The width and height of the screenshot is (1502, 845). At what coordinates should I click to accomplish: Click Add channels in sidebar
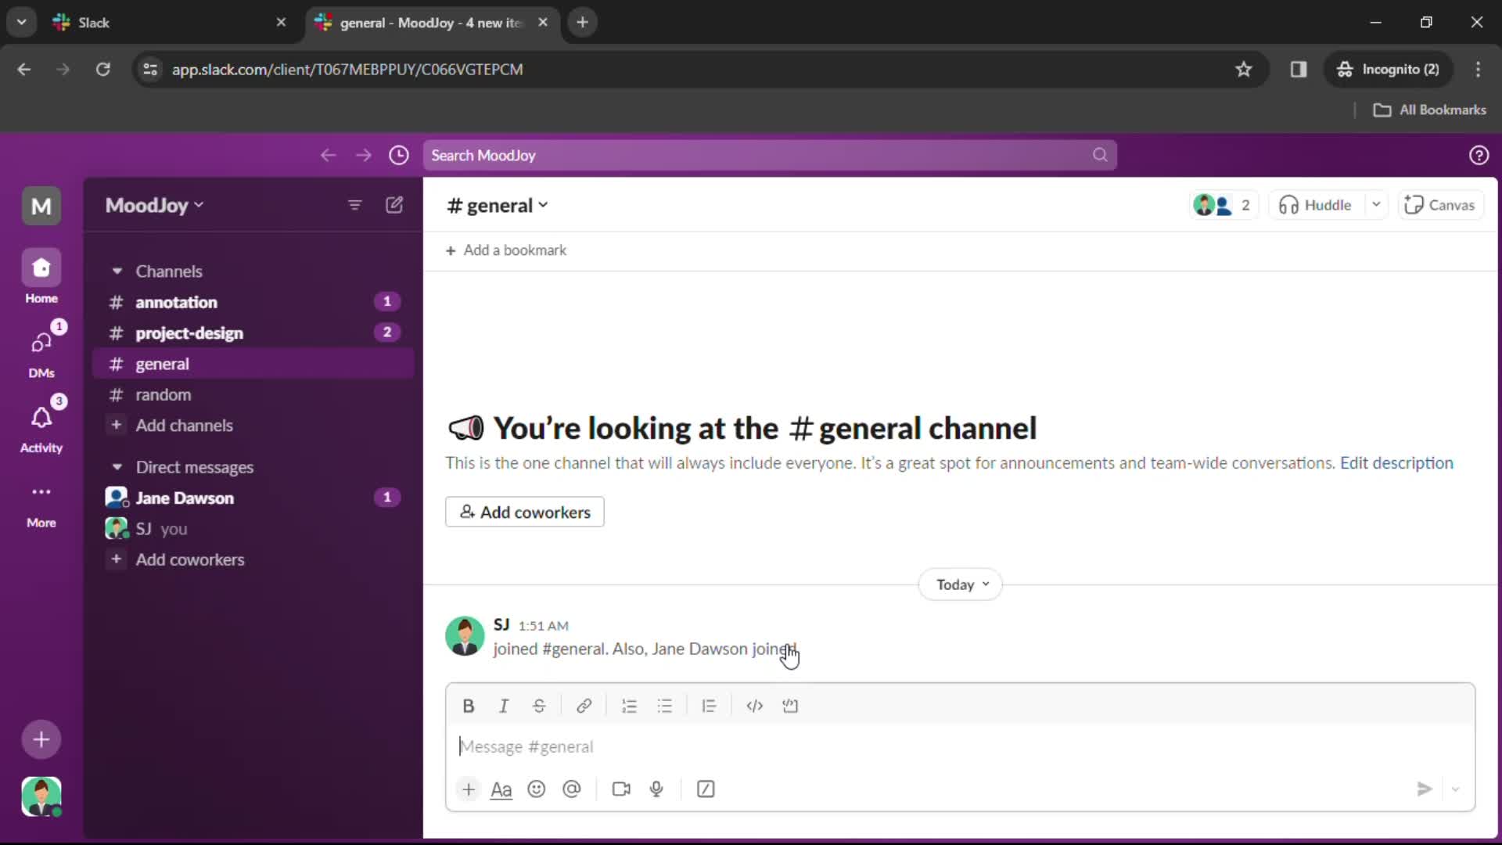[253, 426]
